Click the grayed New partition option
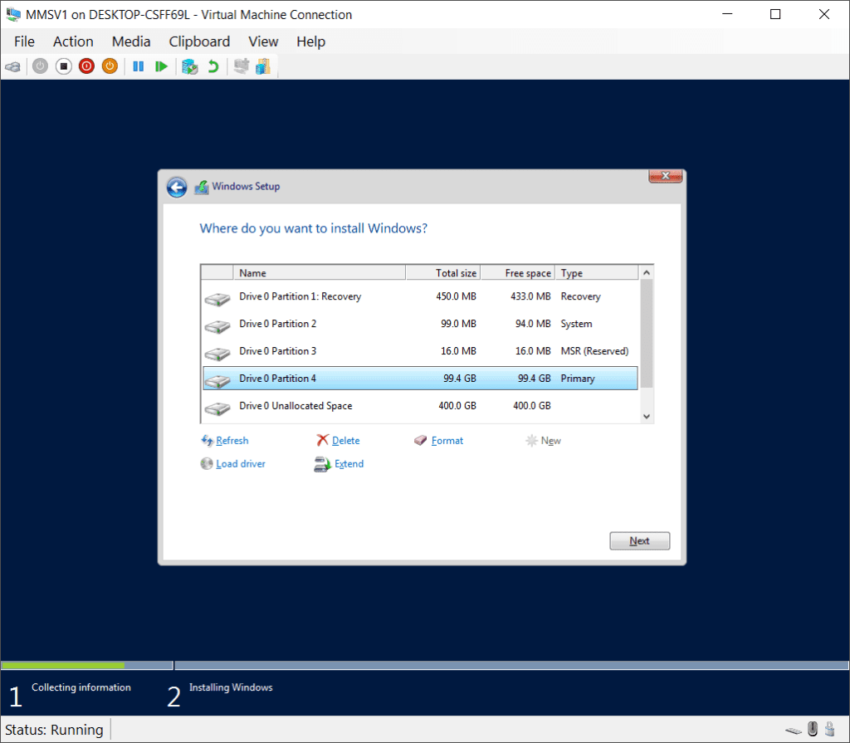 click(543, 440)
